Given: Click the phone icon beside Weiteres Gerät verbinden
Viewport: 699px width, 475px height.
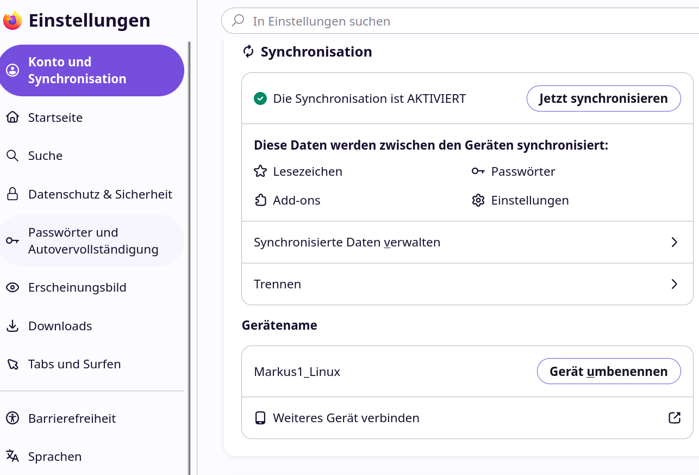Looking at the screenshot, I should tap(260, 418).
